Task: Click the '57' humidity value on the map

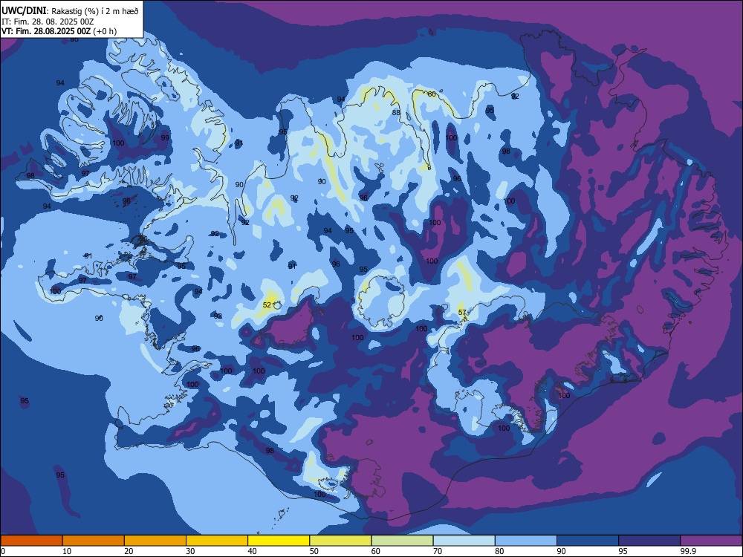Action: 462,312
